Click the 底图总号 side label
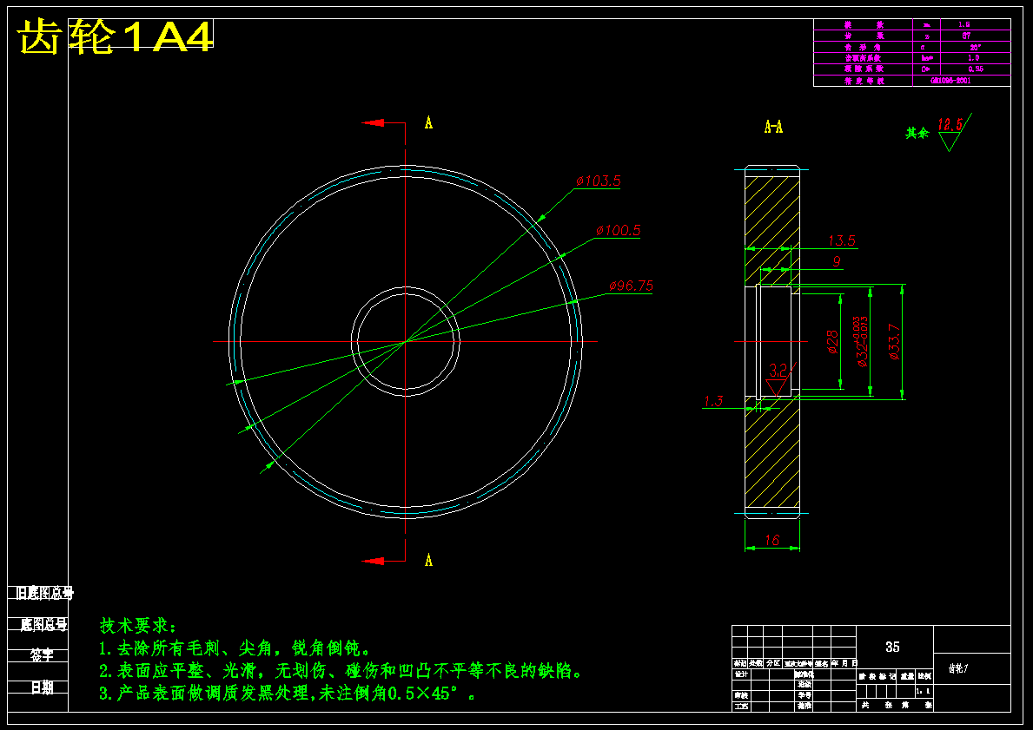This screenshot has height=730, width=1033. (43, 624)
